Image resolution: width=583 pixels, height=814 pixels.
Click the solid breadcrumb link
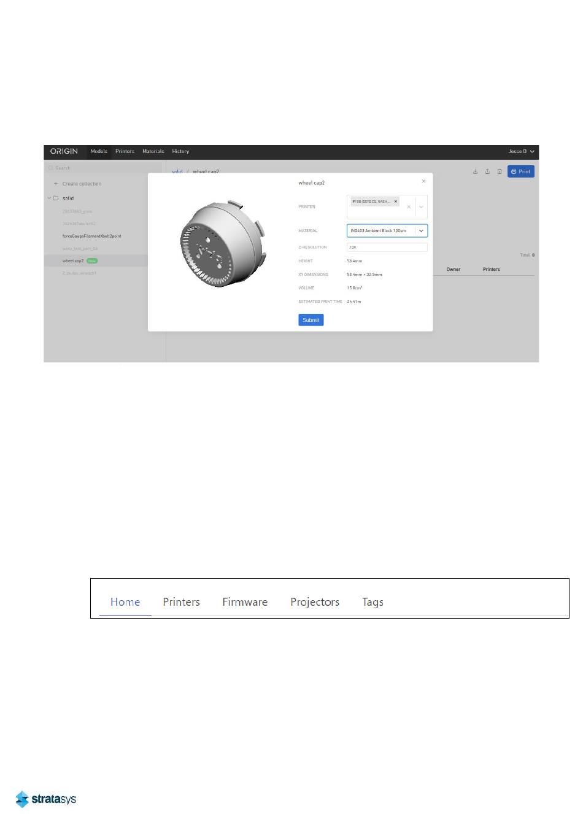[x=177, y=172]
